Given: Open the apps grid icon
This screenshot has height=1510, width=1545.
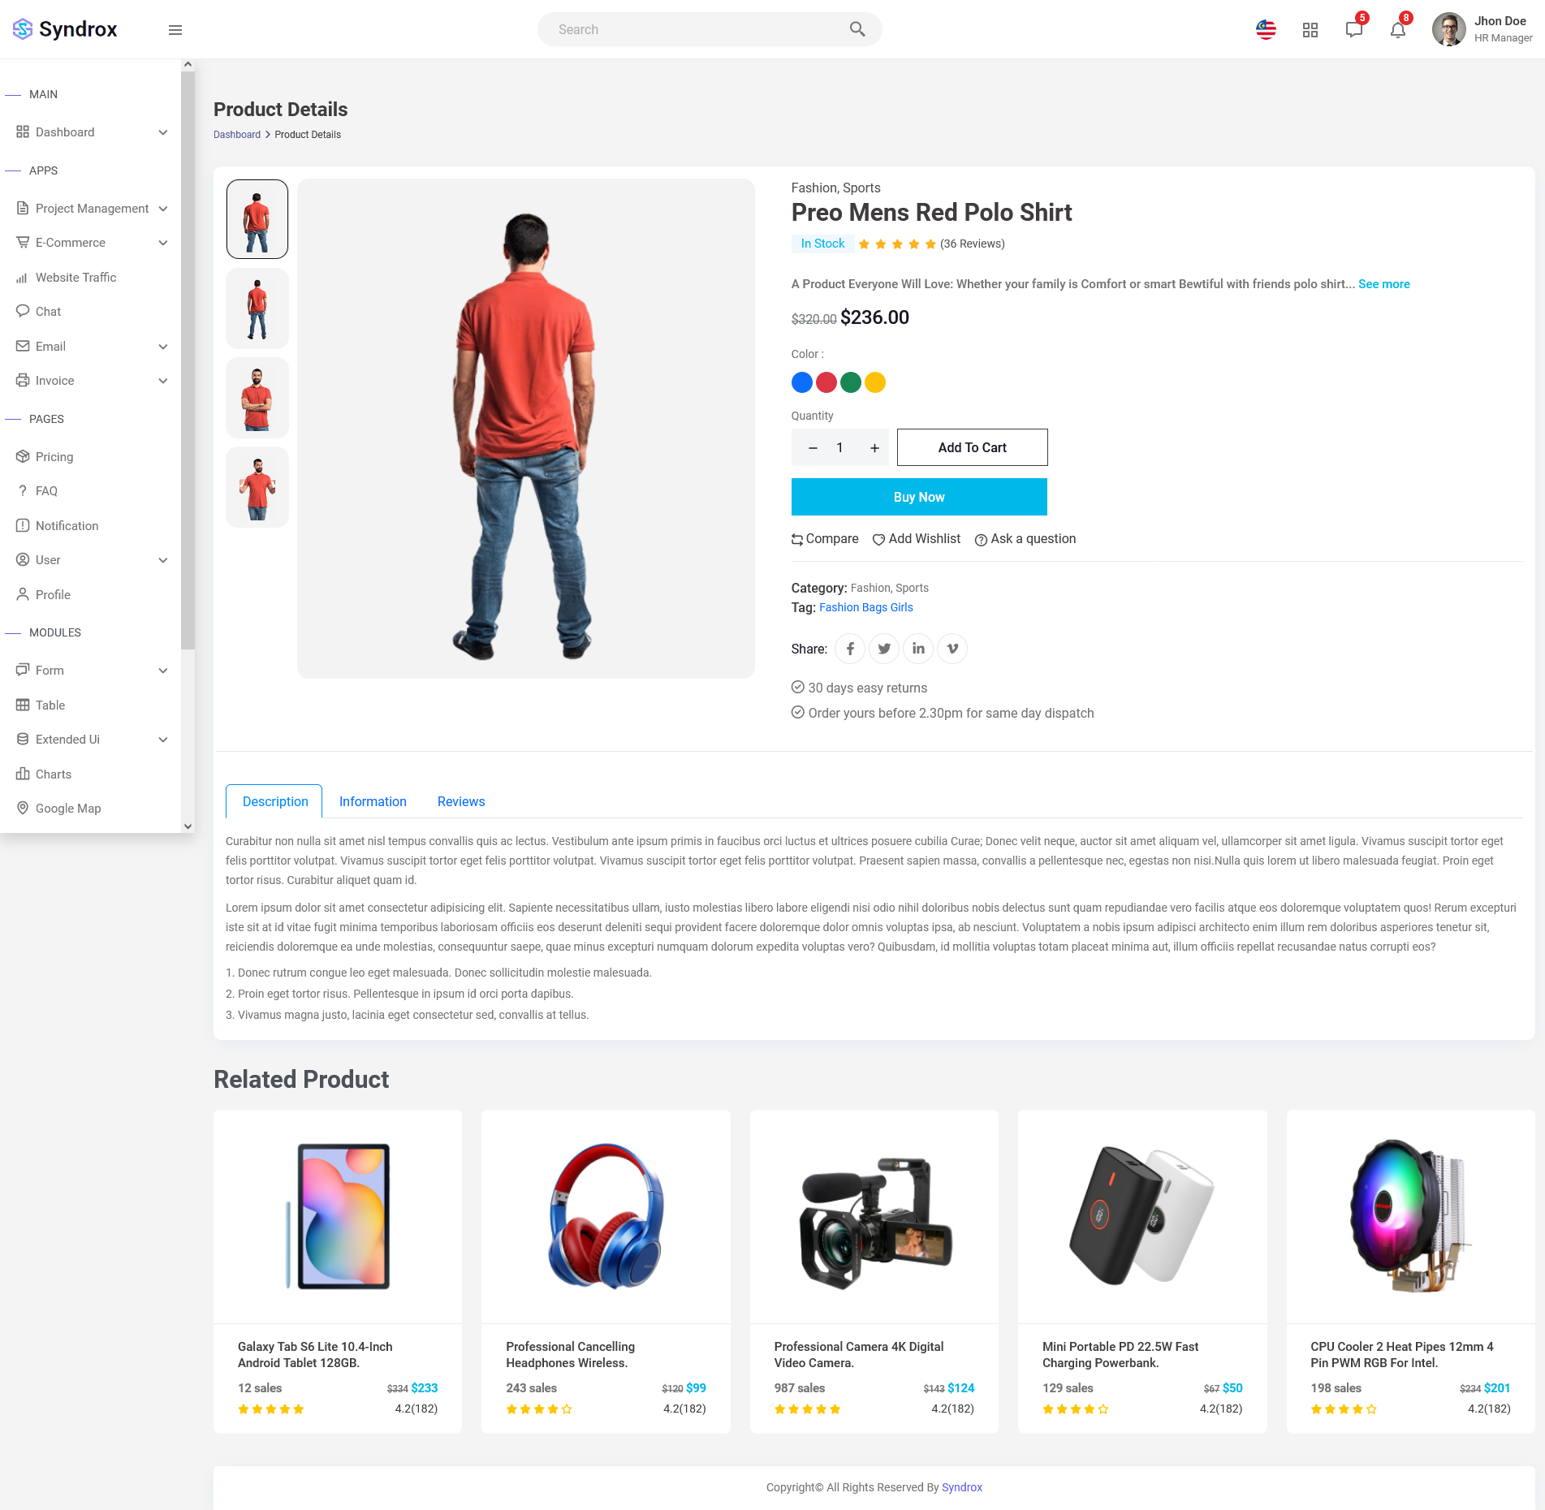Looking at the screenshot, I should 1310,30.
